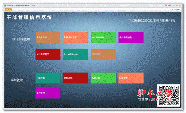
Task: Click the 干部管理信息系统 heading
Action: (29, 18)
